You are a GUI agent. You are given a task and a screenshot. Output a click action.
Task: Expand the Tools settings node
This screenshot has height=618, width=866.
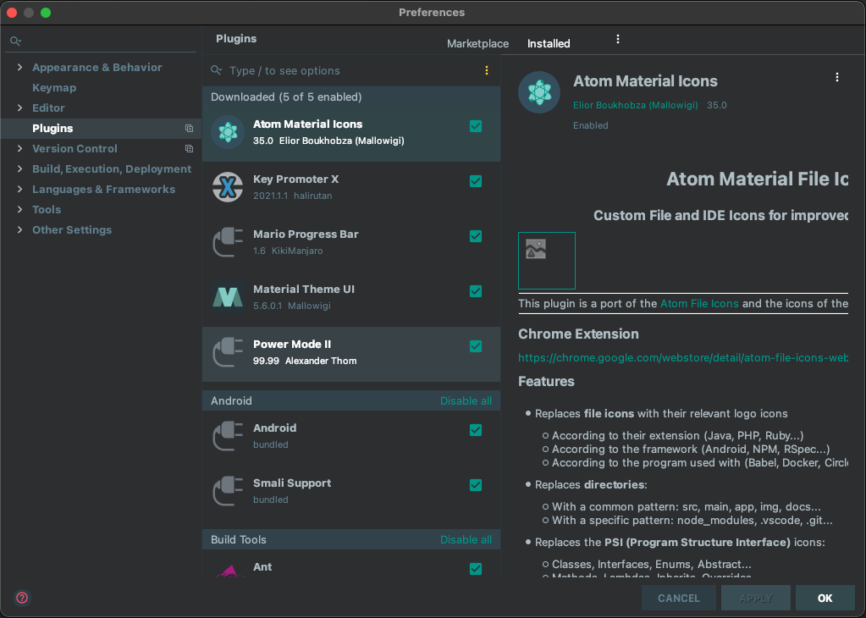pyautogui.click(x=19, y=210)
